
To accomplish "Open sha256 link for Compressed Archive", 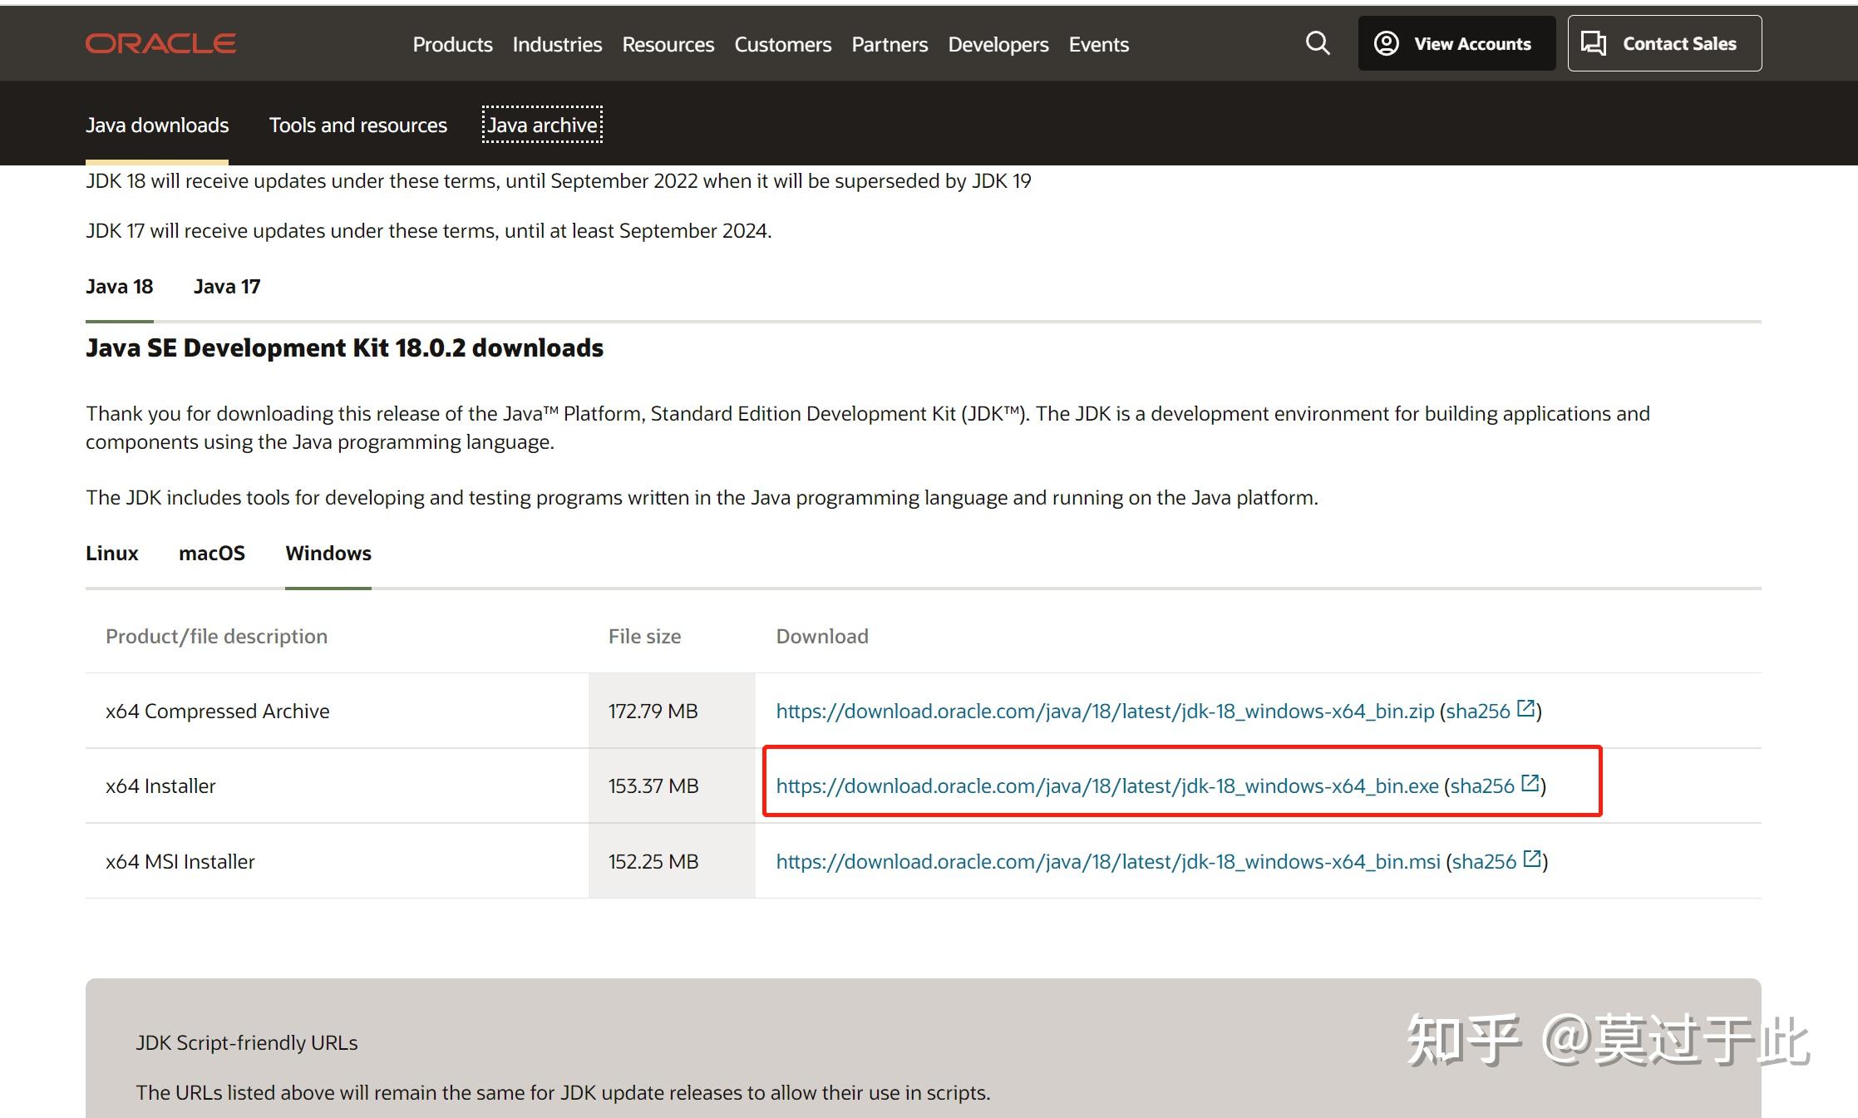I will click(x=1478, y=712).
